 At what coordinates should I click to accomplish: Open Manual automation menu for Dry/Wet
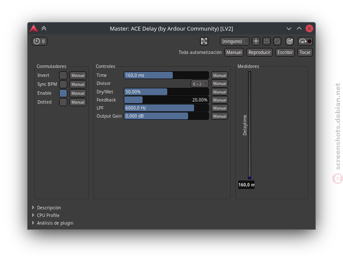(x=220, y=92)
